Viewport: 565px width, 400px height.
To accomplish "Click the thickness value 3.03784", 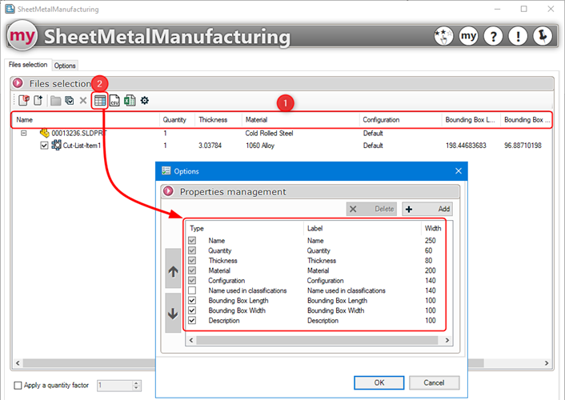I will pyautogui.click(x=210, y=146).
